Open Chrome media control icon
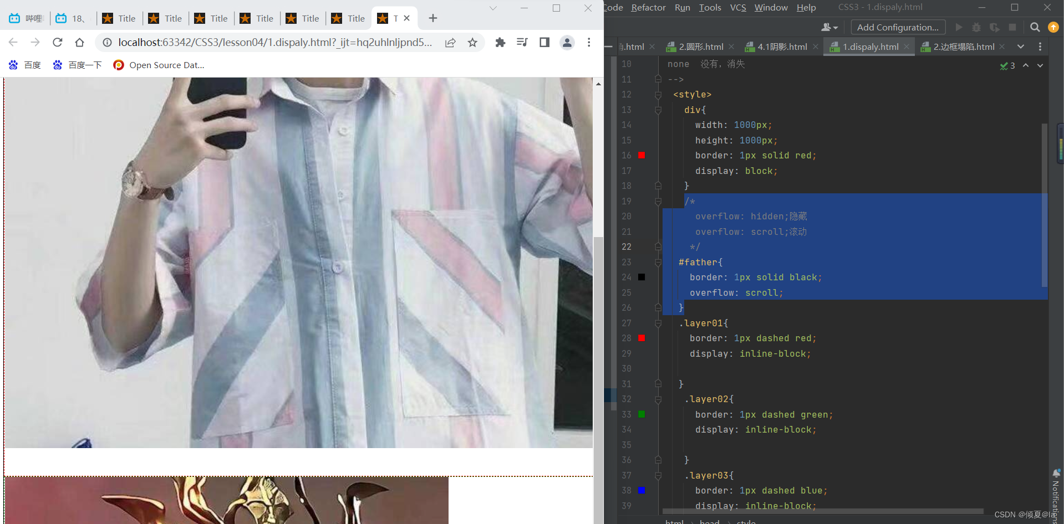The image size is (1064, 524). pyautogui.click(x=522, y=43)
